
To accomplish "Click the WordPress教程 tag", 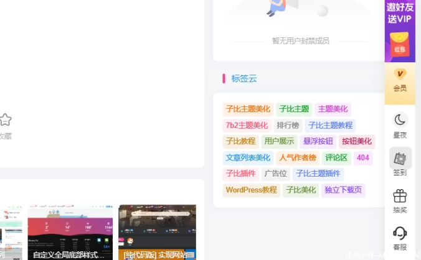I will tap(252, 190).
